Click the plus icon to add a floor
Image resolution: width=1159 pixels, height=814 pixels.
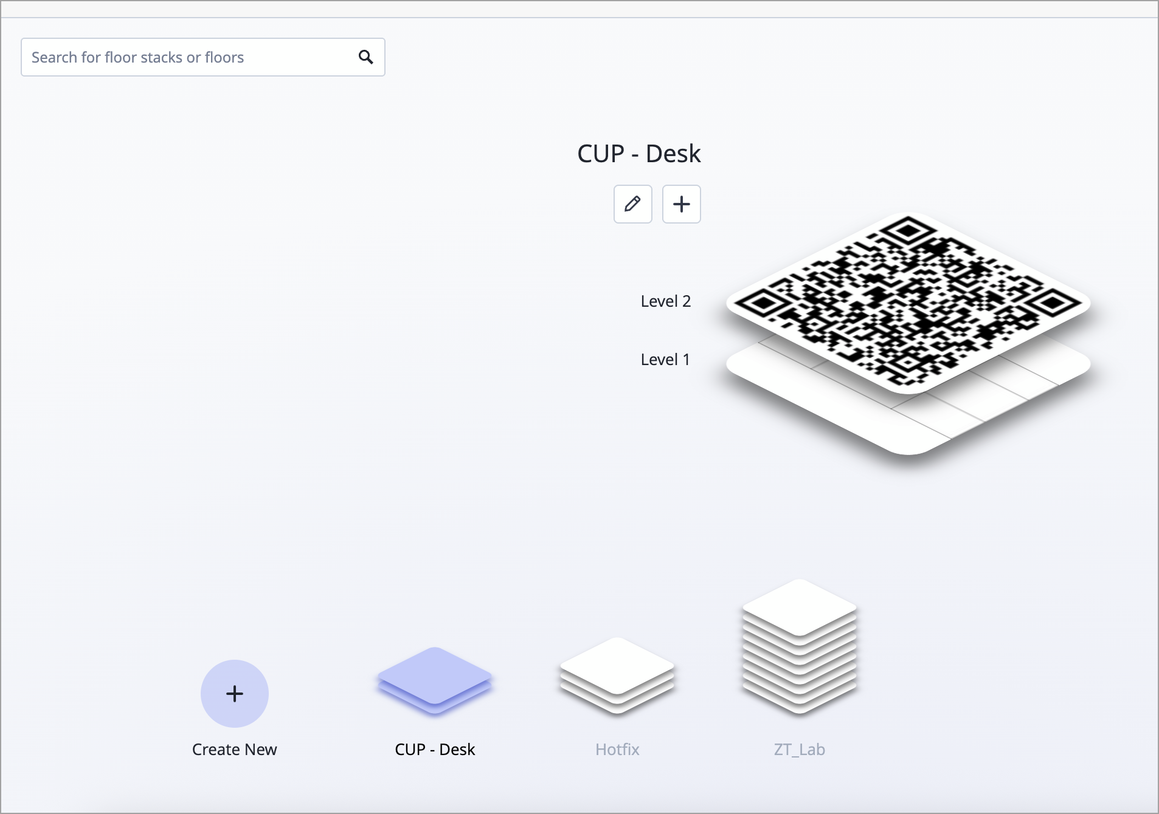coord(681,204)
